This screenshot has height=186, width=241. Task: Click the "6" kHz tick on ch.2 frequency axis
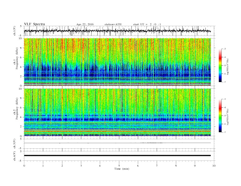pos(21,108)
